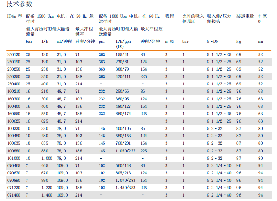The height and width of the screenshot is (201, 277).
Task: Click model number 250130 in the table
Action: tap(14, 54)
